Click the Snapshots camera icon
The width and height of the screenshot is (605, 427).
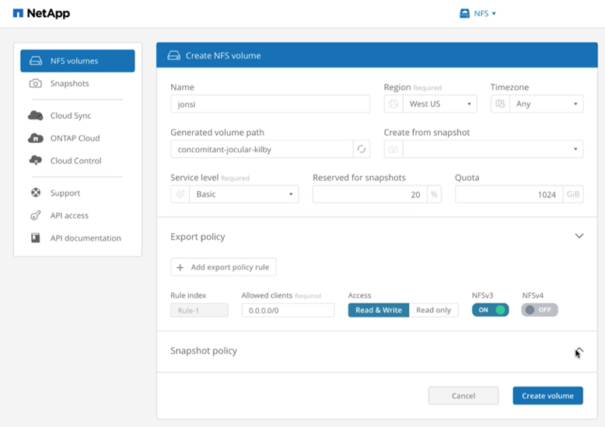point(36,83)
